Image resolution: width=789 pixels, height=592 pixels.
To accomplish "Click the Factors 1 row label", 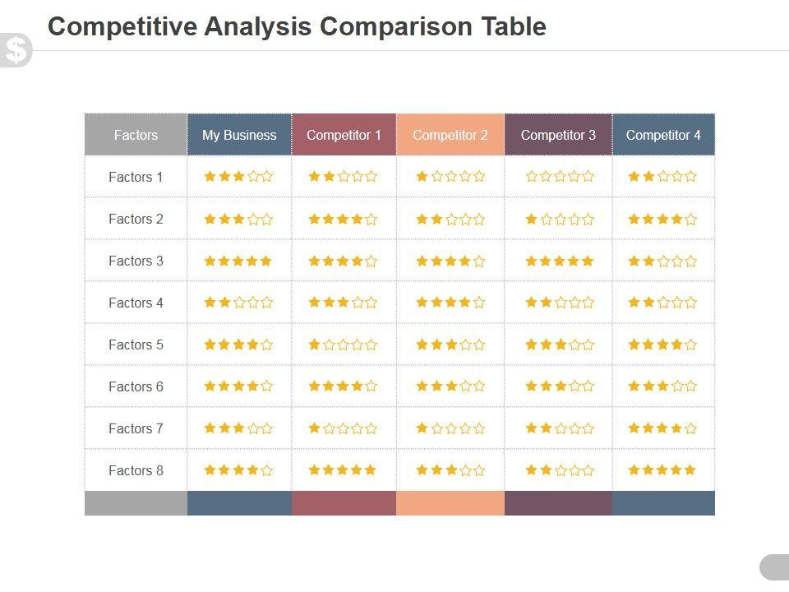I will click(136, 177).
